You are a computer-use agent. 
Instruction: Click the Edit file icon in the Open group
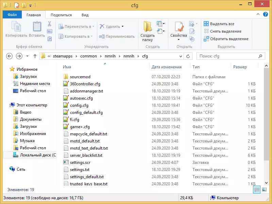192,31
